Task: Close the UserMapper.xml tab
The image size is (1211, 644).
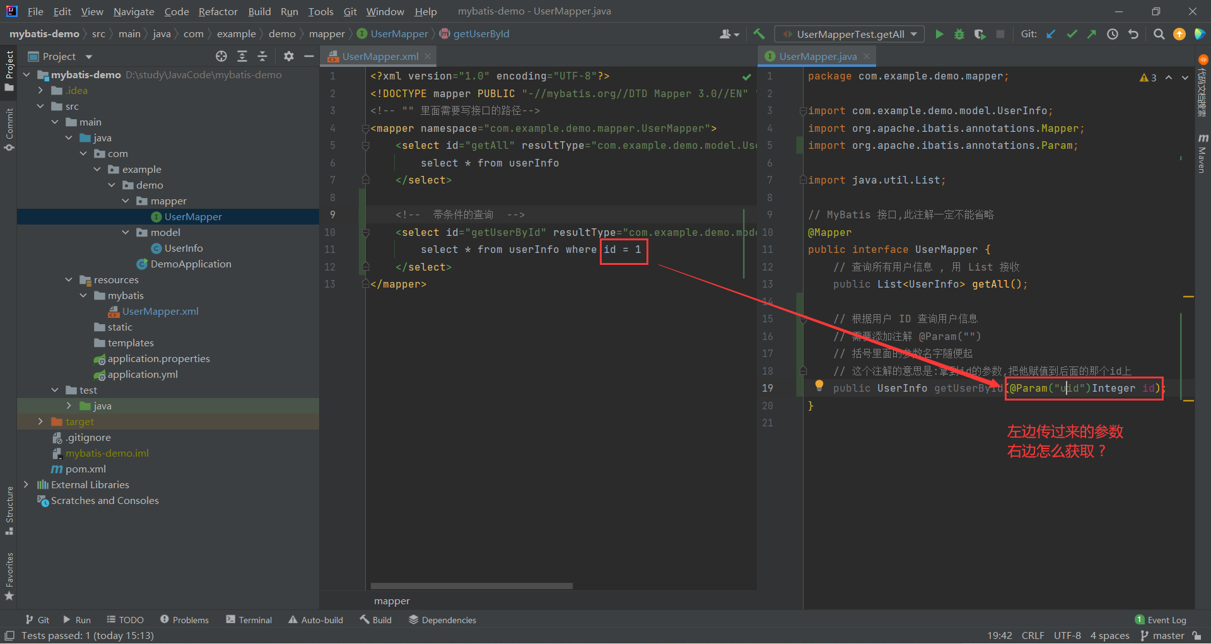Action: [x=428, y=56]
